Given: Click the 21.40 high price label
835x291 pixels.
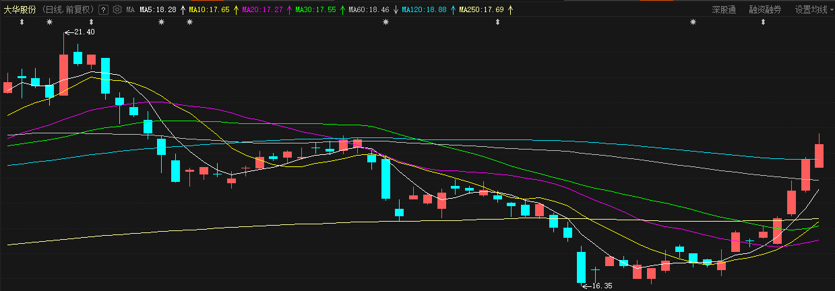Looking at the screenshot, I should pos(84,32).
